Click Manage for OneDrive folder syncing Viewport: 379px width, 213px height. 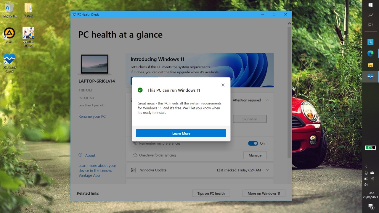[x=255, y=155]
